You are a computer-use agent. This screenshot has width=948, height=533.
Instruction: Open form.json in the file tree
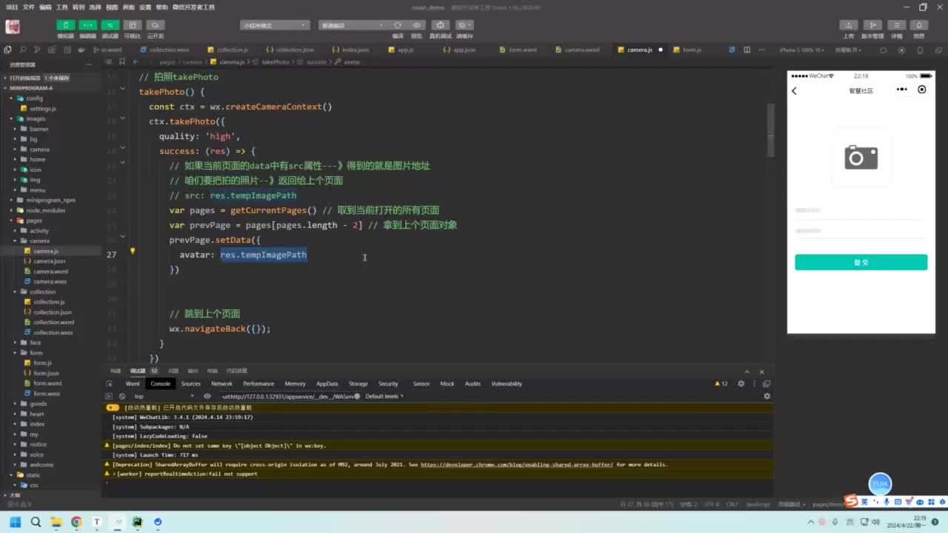(46, 373)
